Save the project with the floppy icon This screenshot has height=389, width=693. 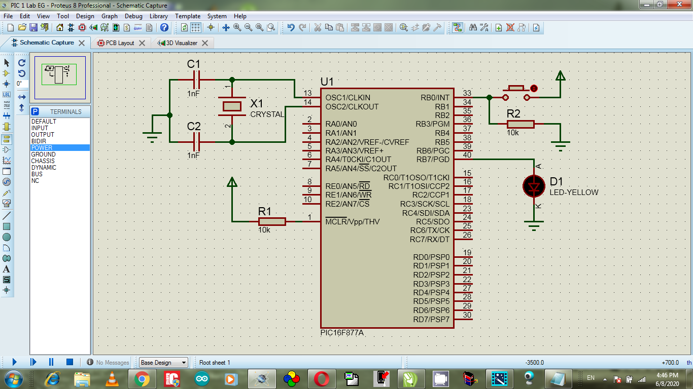(x=33, y=27)
